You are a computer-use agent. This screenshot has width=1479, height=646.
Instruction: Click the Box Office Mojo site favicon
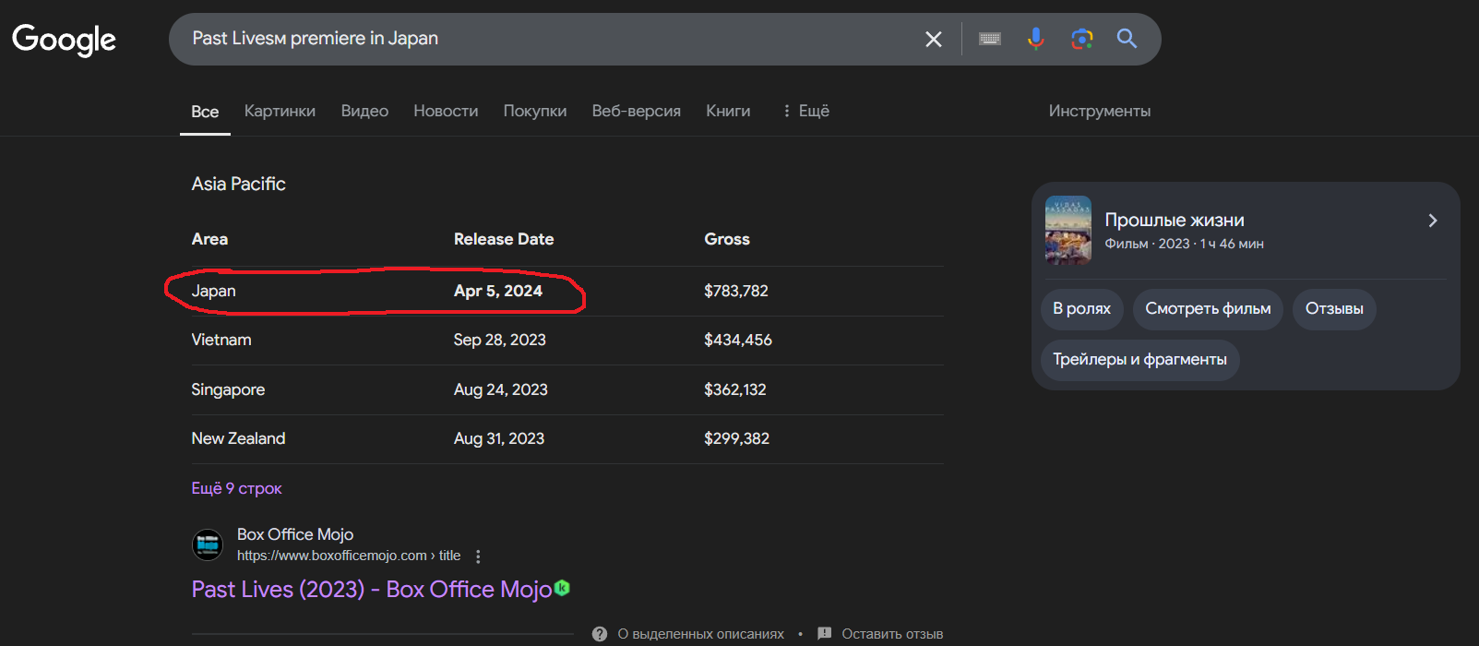coord(208,545)
